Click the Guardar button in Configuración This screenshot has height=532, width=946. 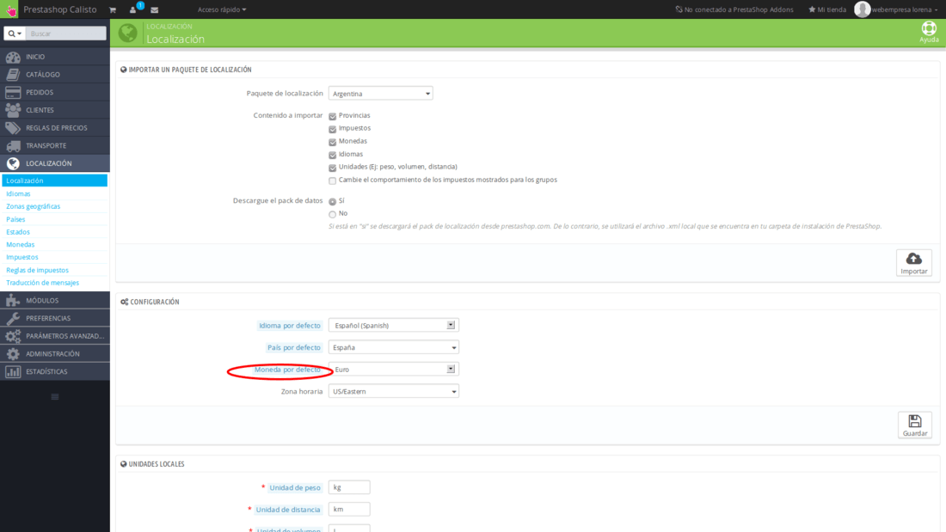pos(915,425)
